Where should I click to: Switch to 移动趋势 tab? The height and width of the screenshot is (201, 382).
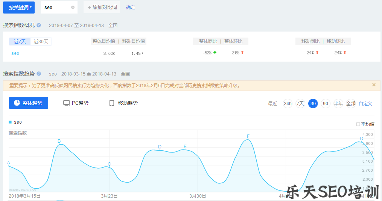coord(123,103)
